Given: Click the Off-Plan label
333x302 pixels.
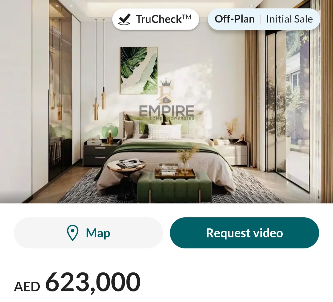Looking at the screenshot, I should [234, 19].
